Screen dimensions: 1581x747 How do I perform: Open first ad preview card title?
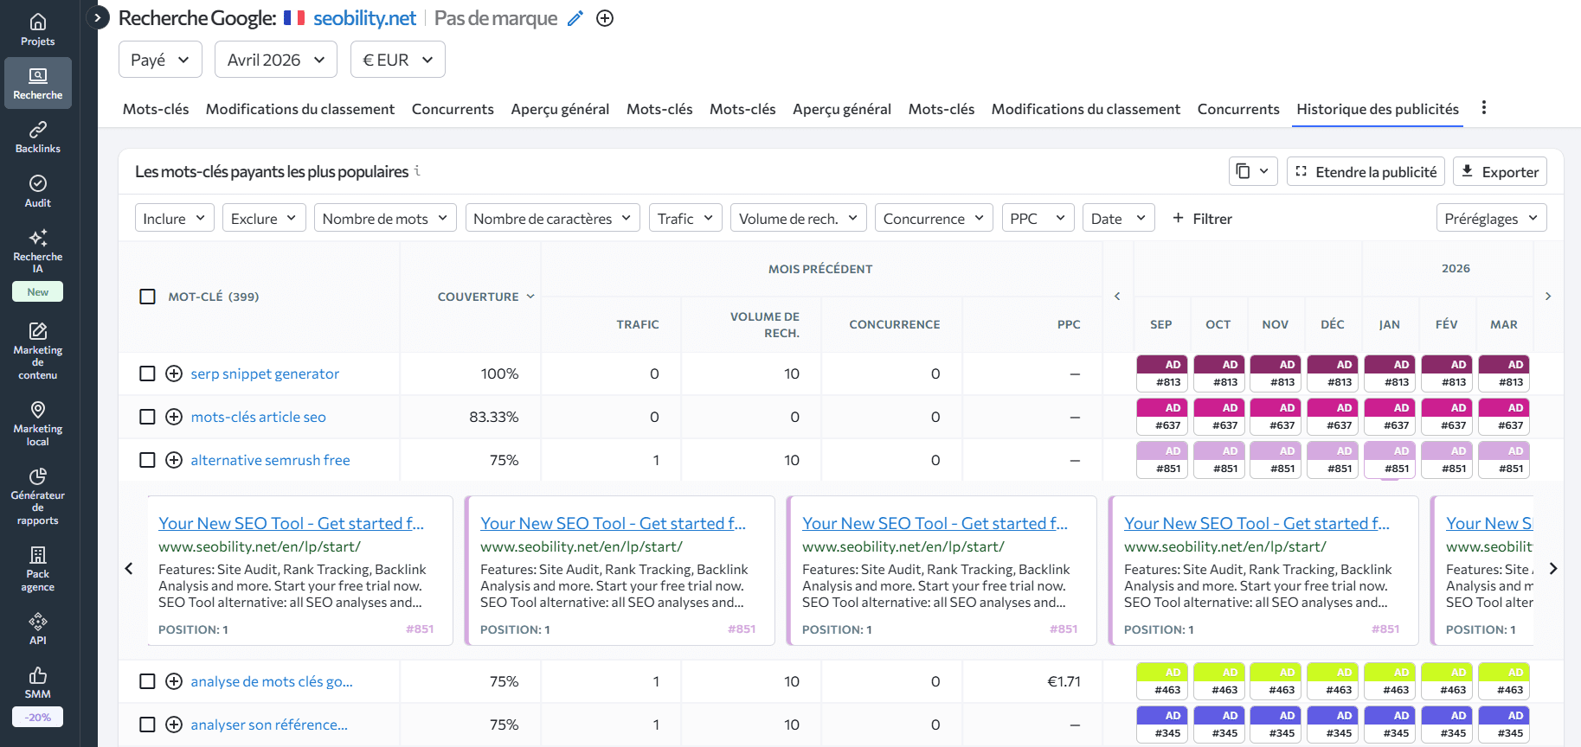tap(291, 523)
